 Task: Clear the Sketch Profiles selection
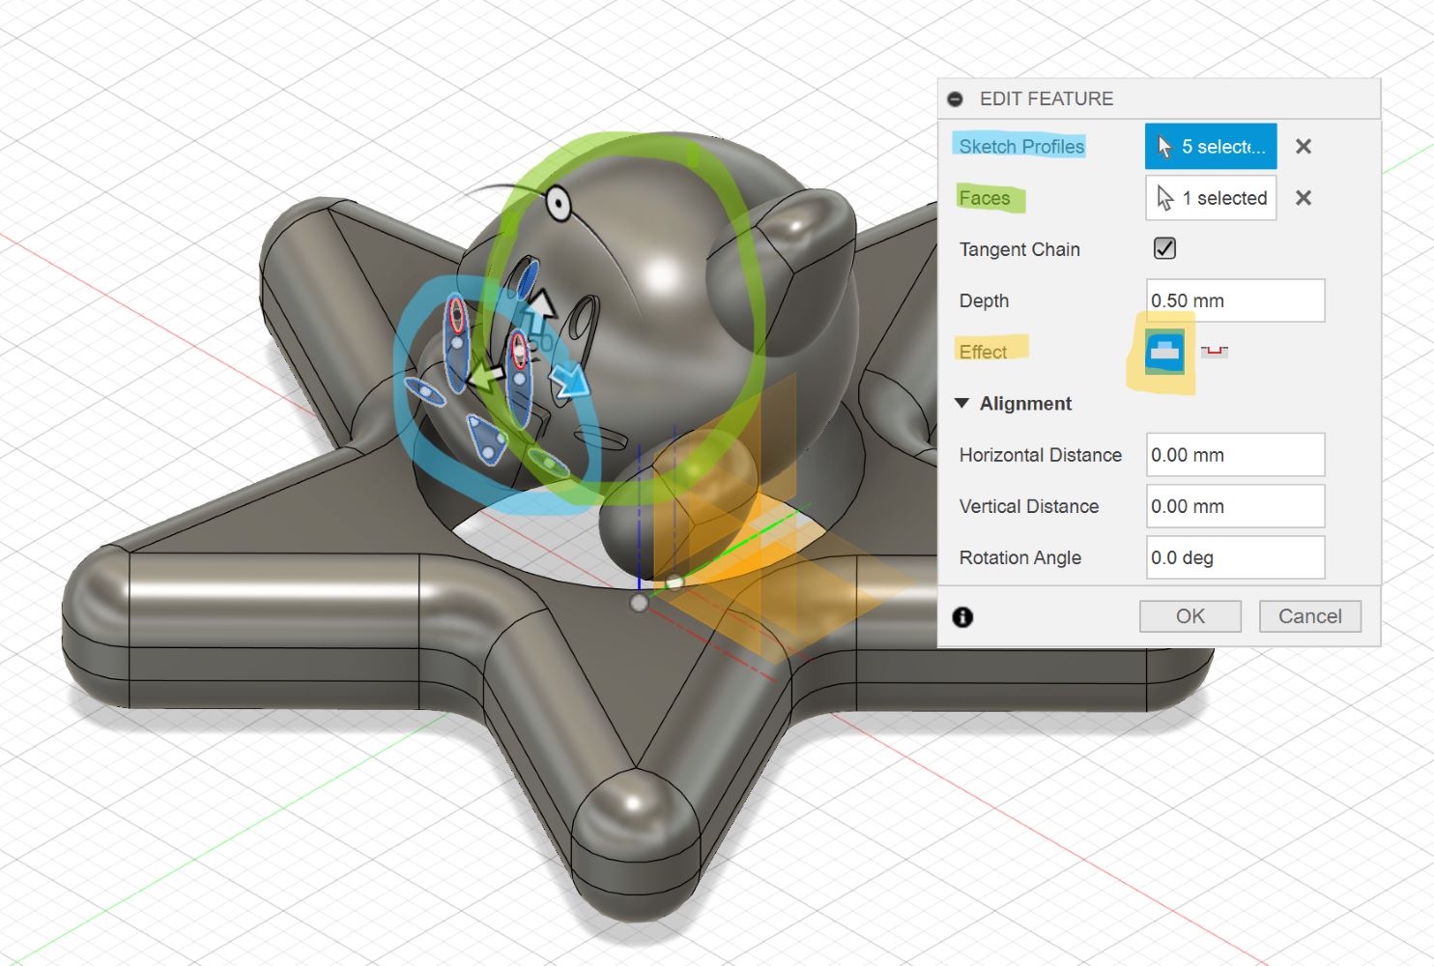tap(1304, 146)
